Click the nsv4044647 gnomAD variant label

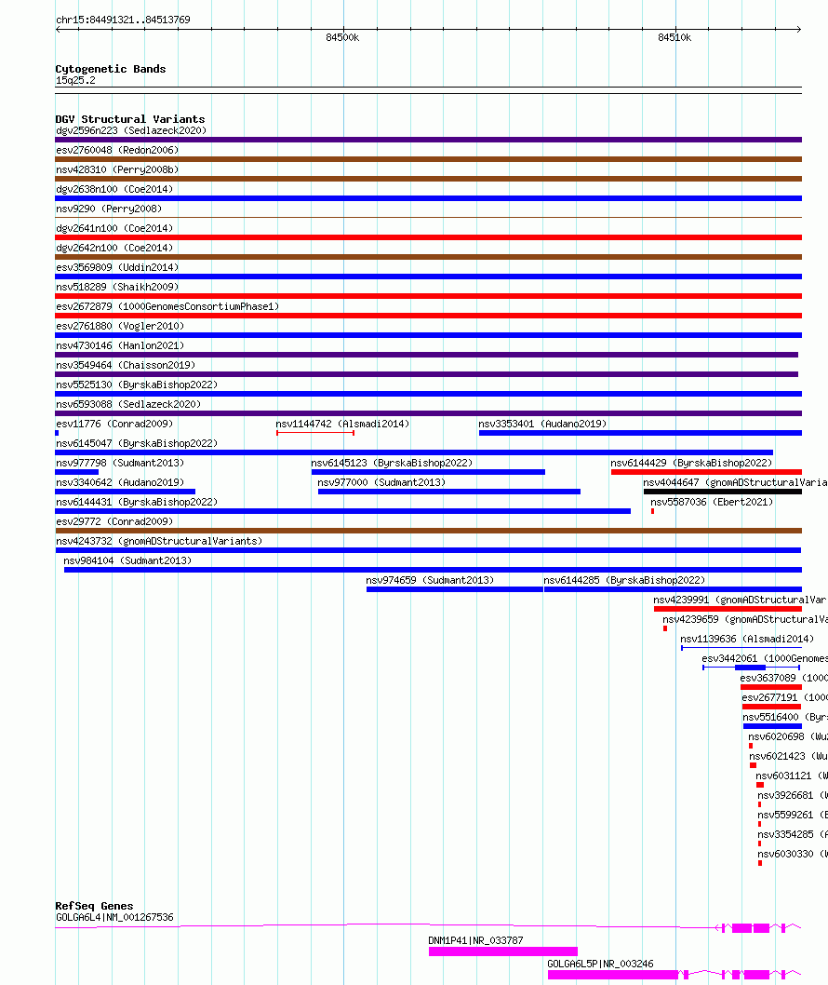pyautogui.click(x=735, y=482)
